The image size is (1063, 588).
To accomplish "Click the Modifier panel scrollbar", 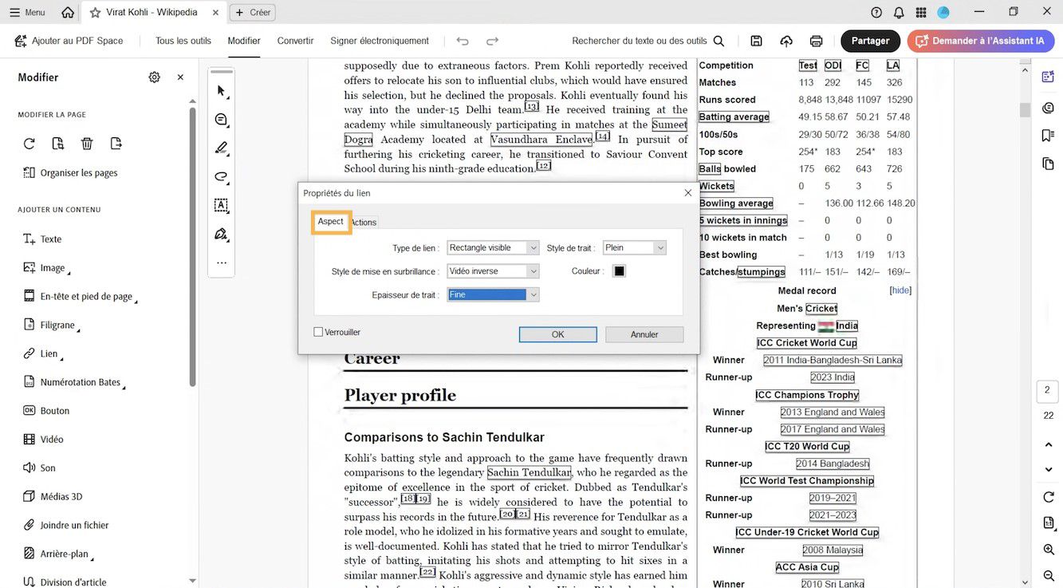I will point(192,247).
